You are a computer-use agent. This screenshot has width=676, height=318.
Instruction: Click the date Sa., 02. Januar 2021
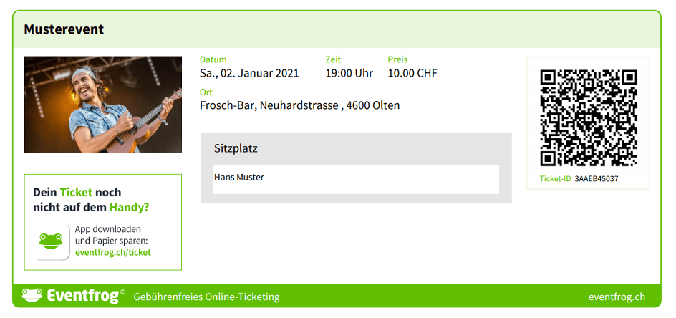tap(249, 73)
